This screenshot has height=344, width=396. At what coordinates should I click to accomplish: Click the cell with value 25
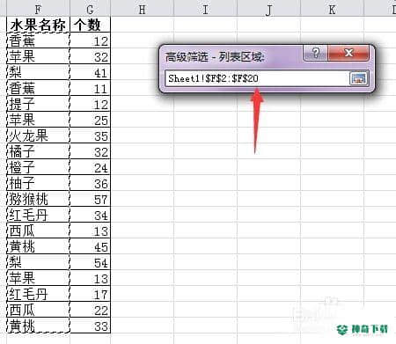point(90,120)
